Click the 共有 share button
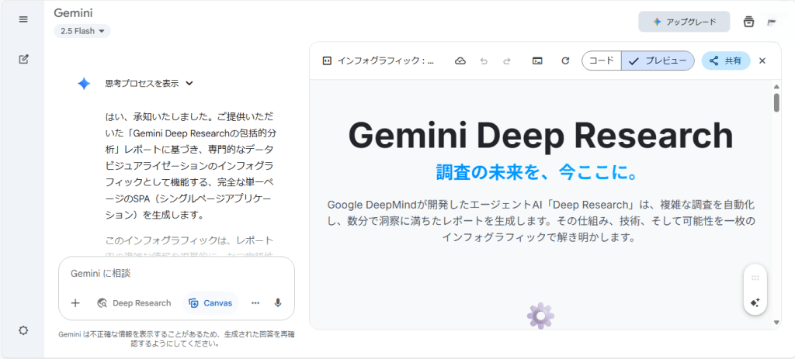The width and height of the screenshot is (795, 359). click(725, 60)
